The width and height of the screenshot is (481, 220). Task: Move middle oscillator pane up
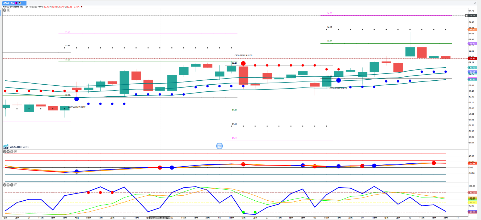(12, 152)
